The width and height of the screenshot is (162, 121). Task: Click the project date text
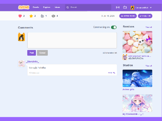point(108,16)
